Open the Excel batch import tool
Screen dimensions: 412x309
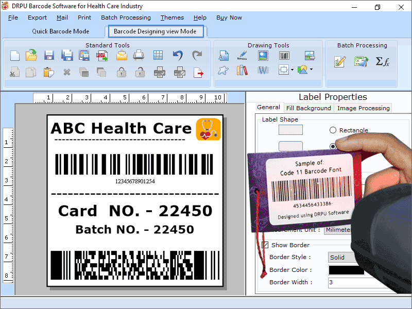pyautogui.click(x=361, y=61)
